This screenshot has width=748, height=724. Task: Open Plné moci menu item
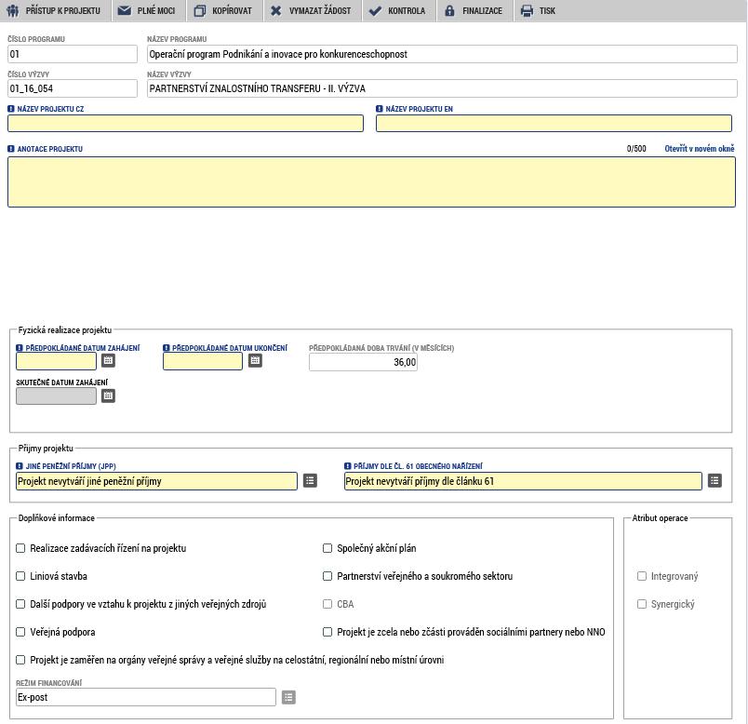pos(149,10)
